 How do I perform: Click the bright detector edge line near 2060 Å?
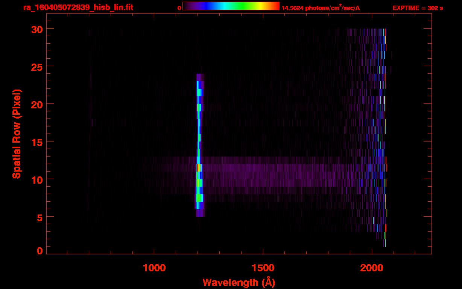pos(384,137)
